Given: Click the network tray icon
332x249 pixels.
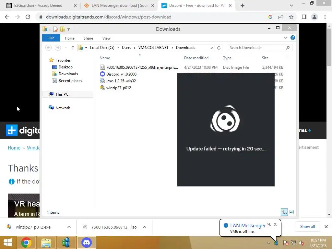Looking at the screenshot, I should click(294, 243).
